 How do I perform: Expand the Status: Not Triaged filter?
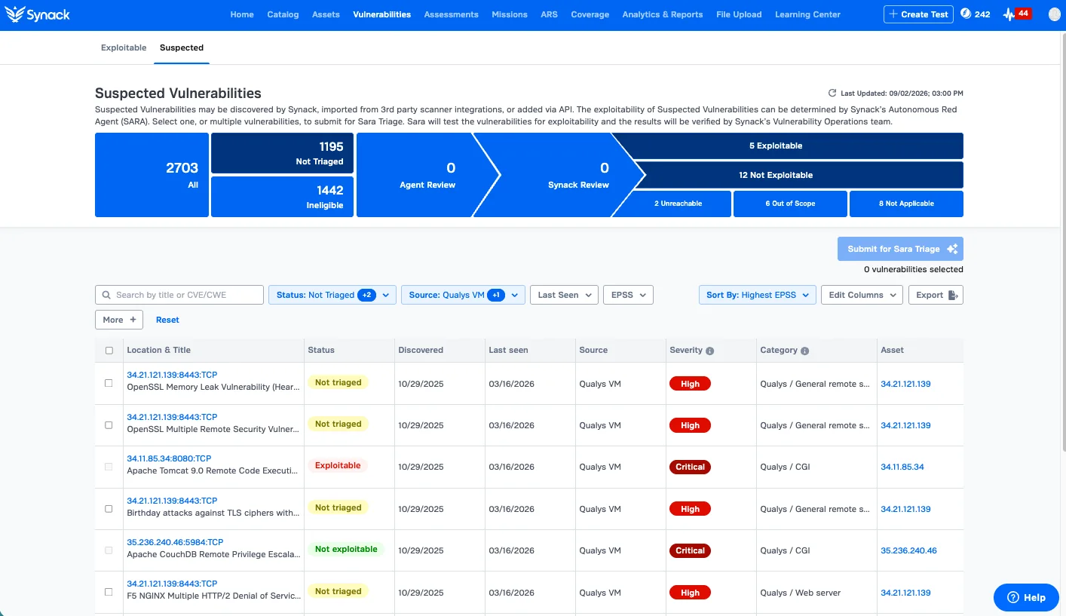pyautogui.click(x=332, y=295)
